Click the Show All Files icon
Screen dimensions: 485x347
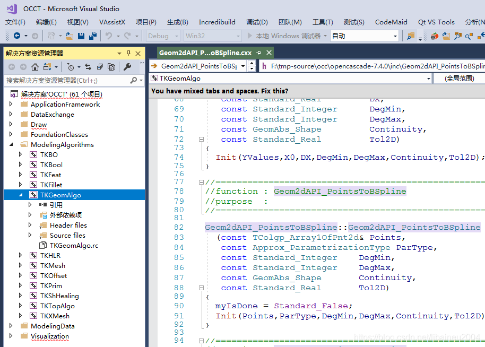(111, 67)
